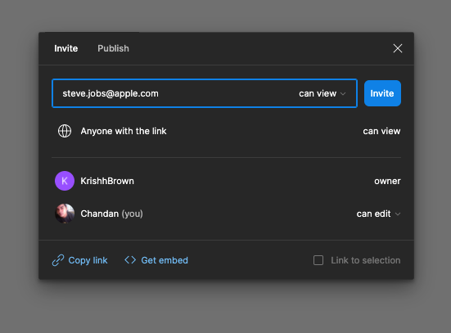Image resolution: width=451 pixels, height=333 pixels.
Task: Enable the Link to selection checkbox
Action: tap(318, 260)
